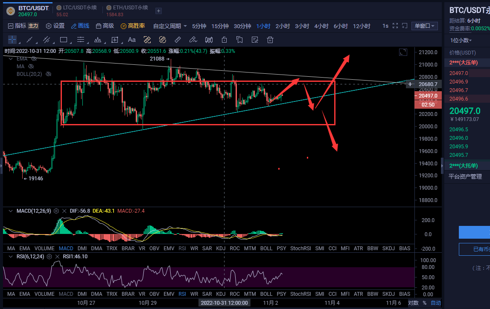Open MACD indicator settings gear
Screen dimensions: 490x309
(56, 211)
